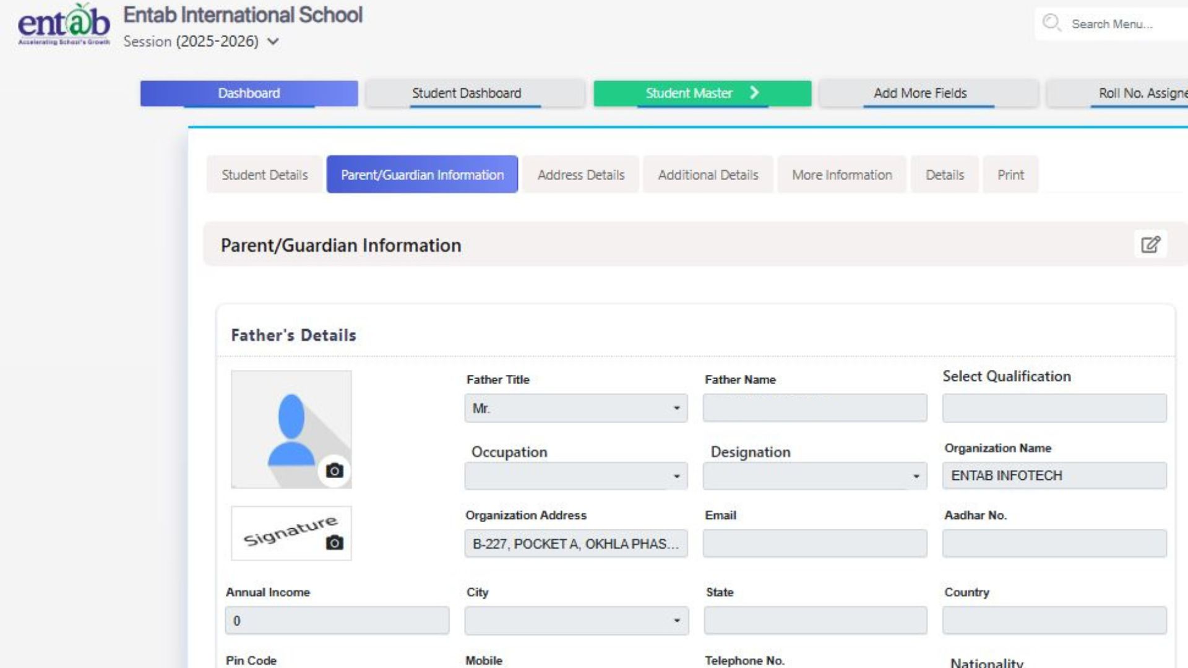1188x668 pixels.
Task: Click camera icon on father's photo
Action: pos(334,471)
